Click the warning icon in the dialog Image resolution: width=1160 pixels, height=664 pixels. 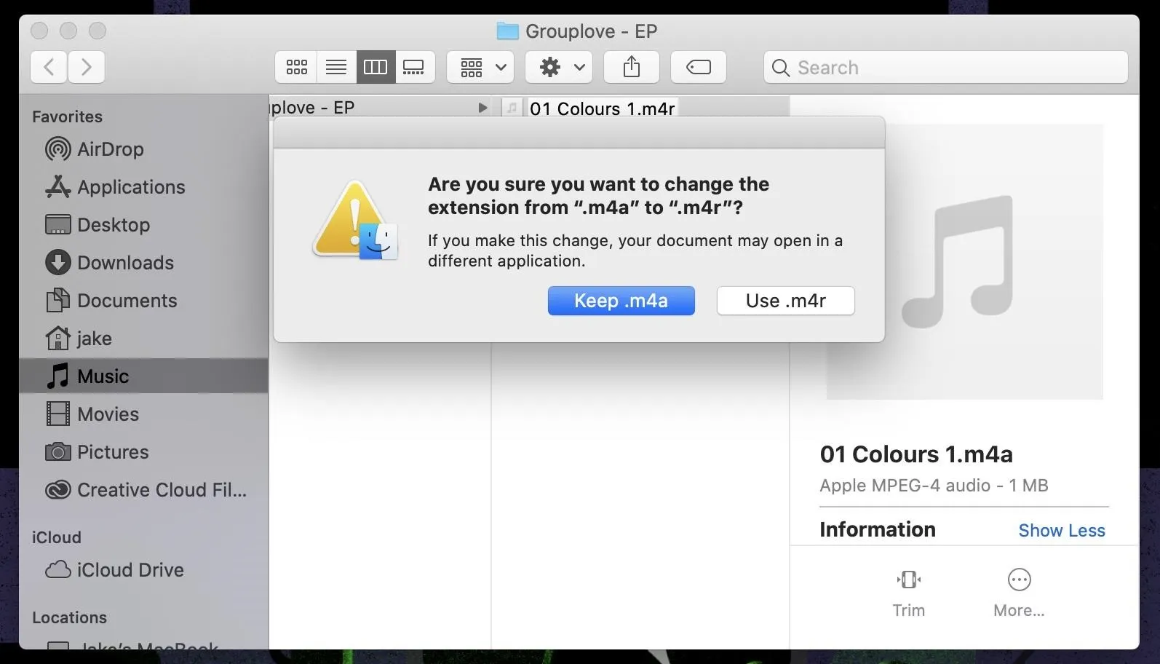pos(355,220)
